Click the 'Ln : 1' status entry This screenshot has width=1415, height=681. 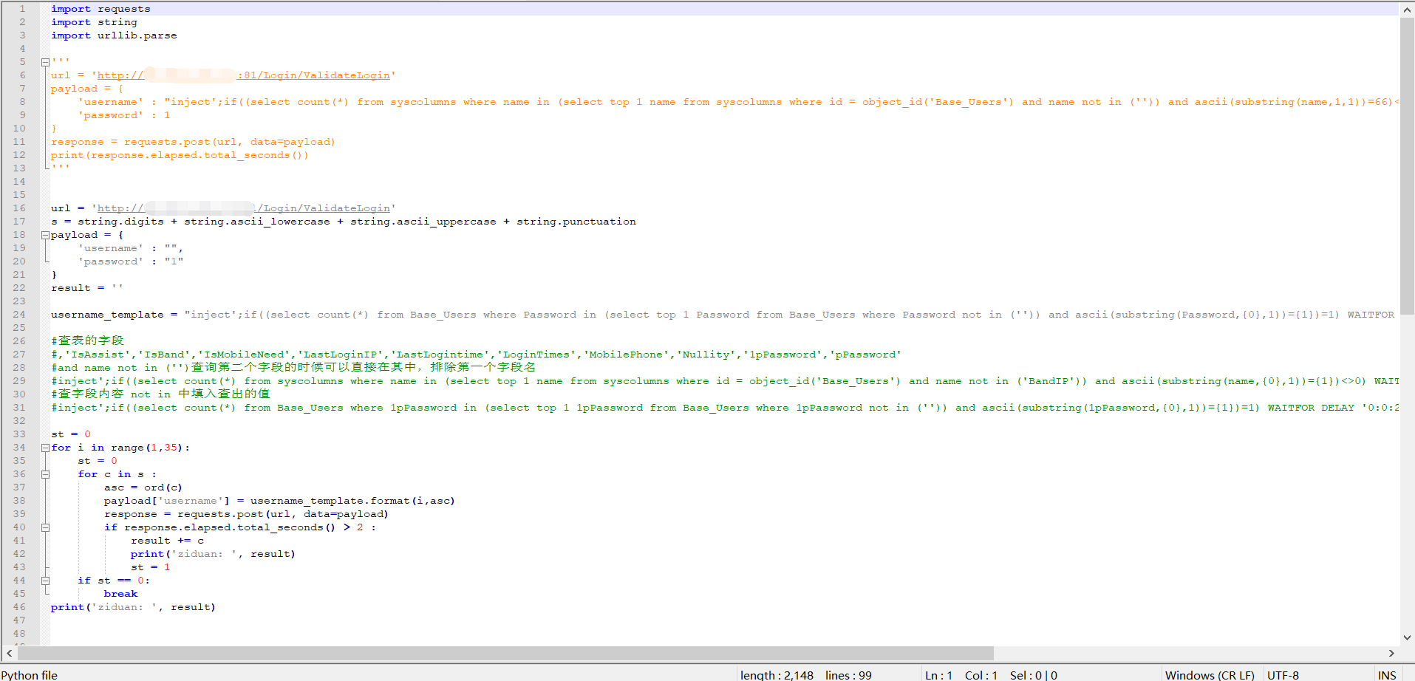click(x=938, y=674)
